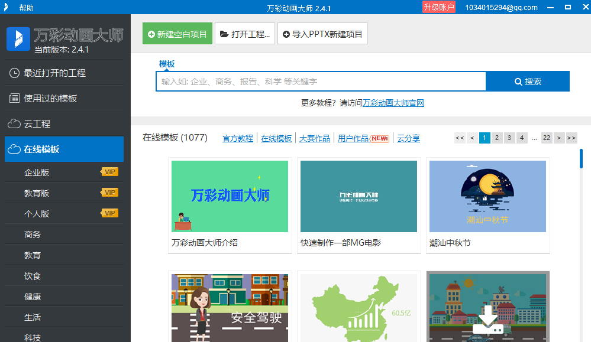Go to last page with >> button

point(572,138)
